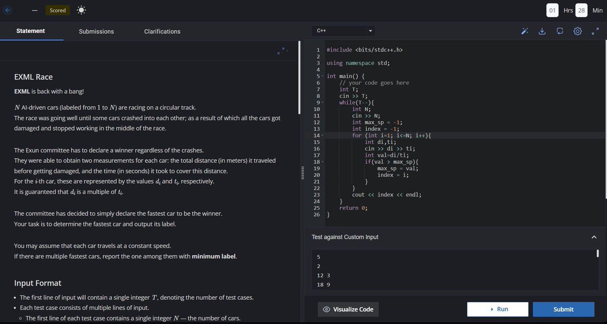
Task: Collapse the Test against Custom Input section
Action: (x=593, y=237)
